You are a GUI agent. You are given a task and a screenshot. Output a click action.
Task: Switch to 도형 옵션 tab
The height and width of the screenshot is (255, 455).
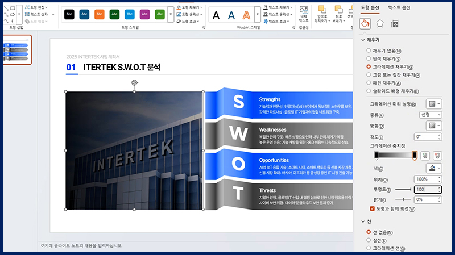coord(370,7)
